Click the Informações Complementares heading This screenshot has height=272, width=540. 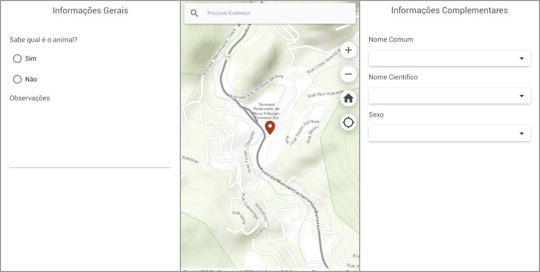click(x=449, y=11)
